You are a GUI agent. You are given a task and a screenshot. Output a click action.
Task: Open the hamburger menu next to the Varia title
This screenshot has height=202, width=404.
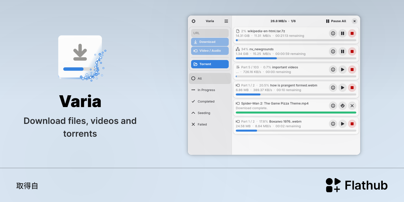pyautogui.click(x=226, y=21)
